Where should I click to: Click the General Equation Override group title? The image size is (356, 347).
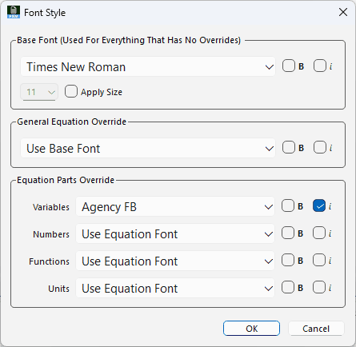pos(71,122)
